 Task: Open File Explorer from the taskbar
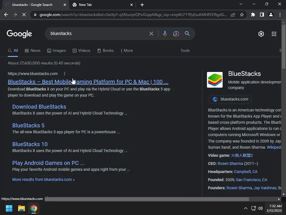[x=21, y=208]
